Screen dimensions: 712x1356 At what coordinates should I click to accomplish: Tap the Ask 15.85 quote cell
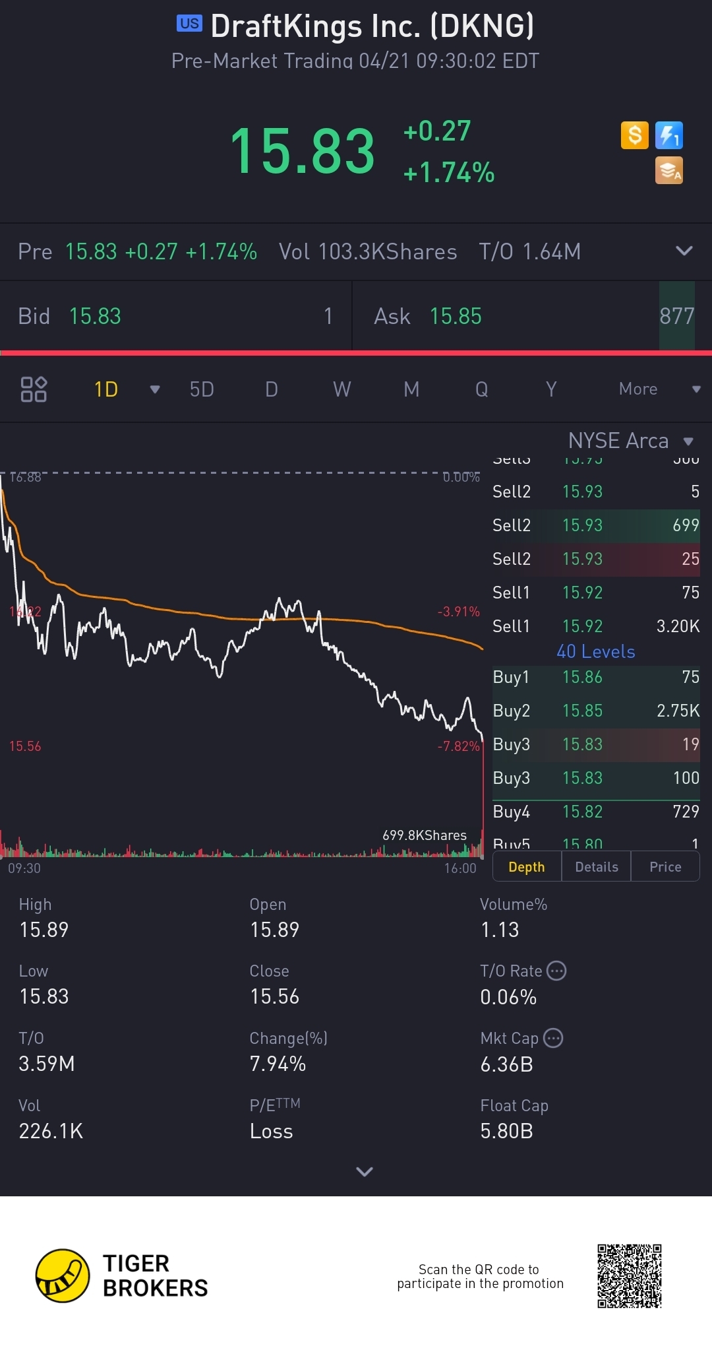click(x=533, y=316)
